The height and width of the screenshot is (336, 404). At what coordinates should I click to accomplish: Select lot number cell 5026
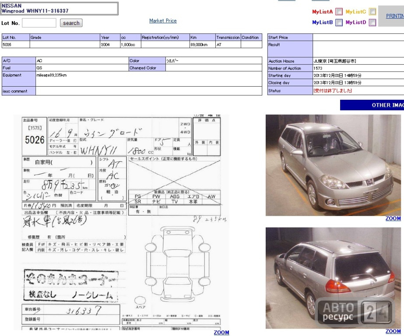coord(16,45)
